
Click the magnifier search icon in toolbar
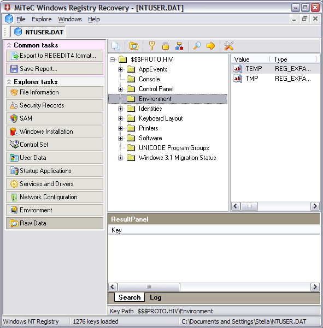[x=197, y=46]
